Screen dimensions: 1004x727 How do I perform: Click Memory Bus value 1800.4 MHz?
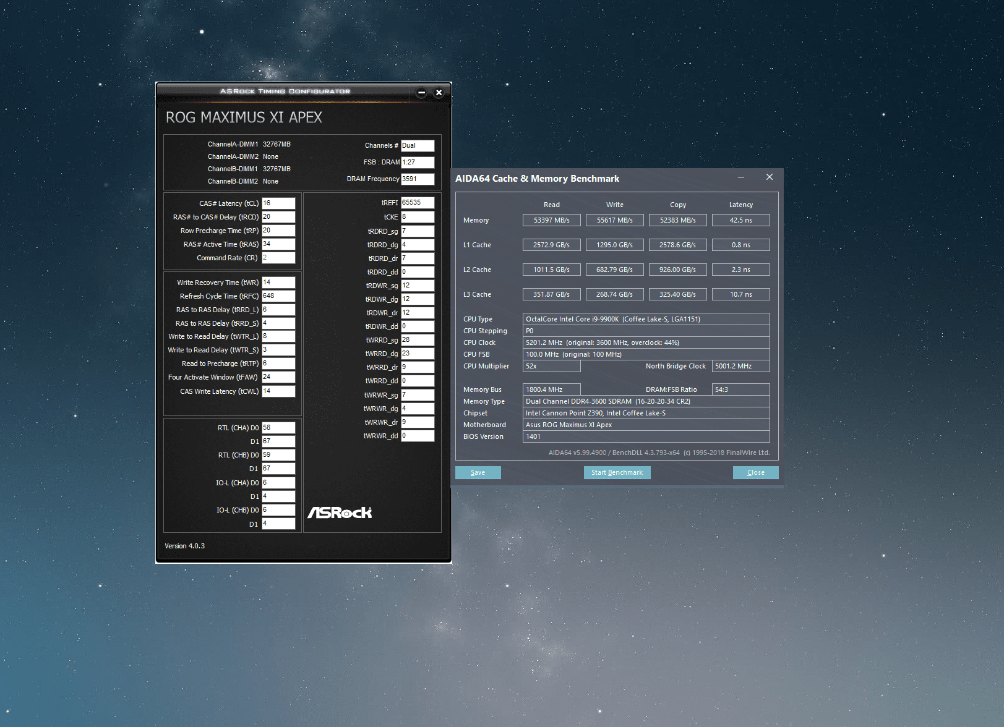click(x=552, y=389)
